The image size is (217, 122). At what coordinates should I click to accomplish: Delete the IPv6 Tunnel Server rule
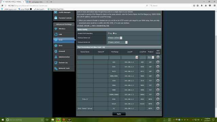[158, 108]
